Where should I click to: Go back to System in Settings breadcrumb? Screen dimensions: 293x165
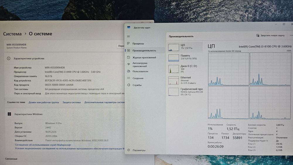pyautogui.click(x=12, y=34)
